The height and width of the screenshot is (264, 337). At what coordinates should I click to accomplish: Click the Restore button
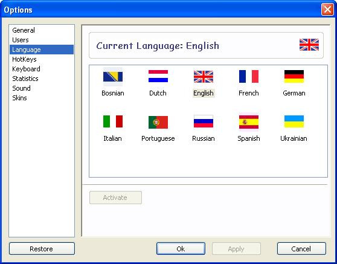(42, 249)
